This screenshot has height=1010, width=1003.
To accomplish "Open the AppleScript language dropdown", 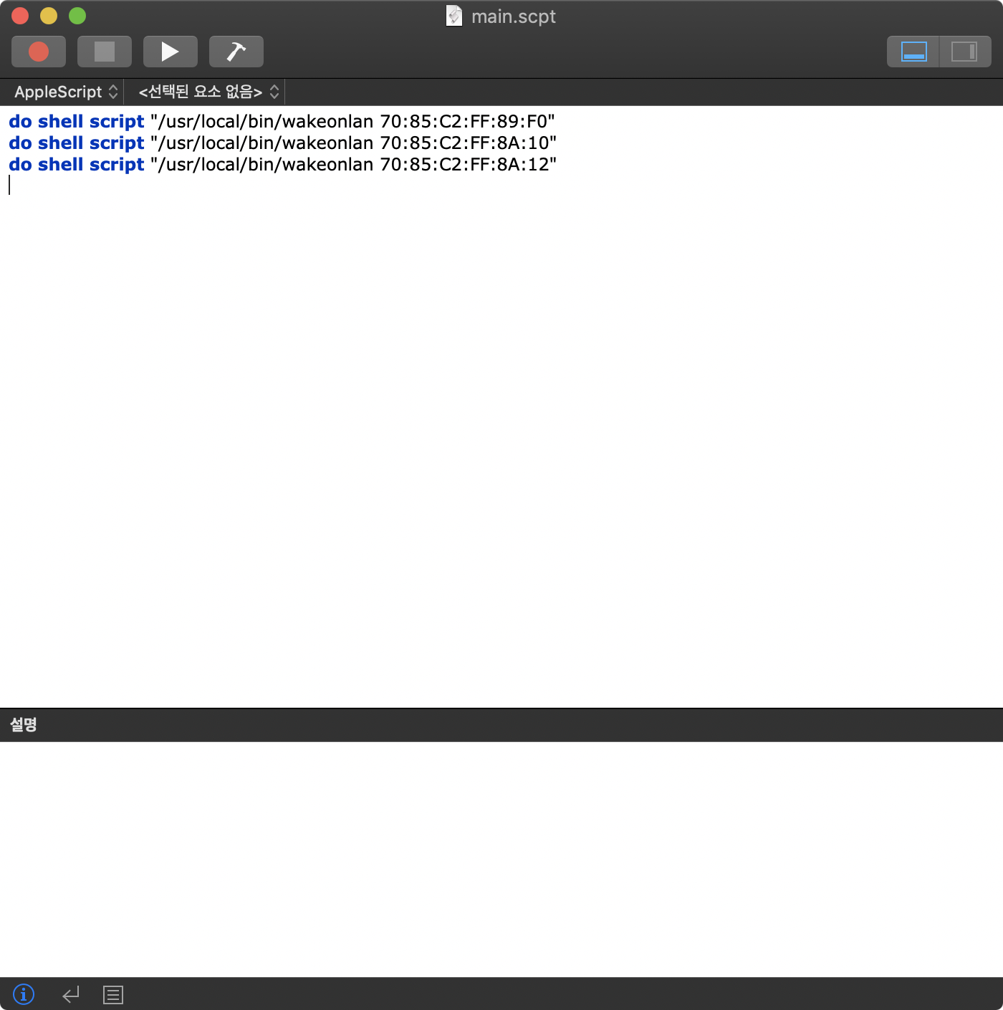I will (66, 92).
